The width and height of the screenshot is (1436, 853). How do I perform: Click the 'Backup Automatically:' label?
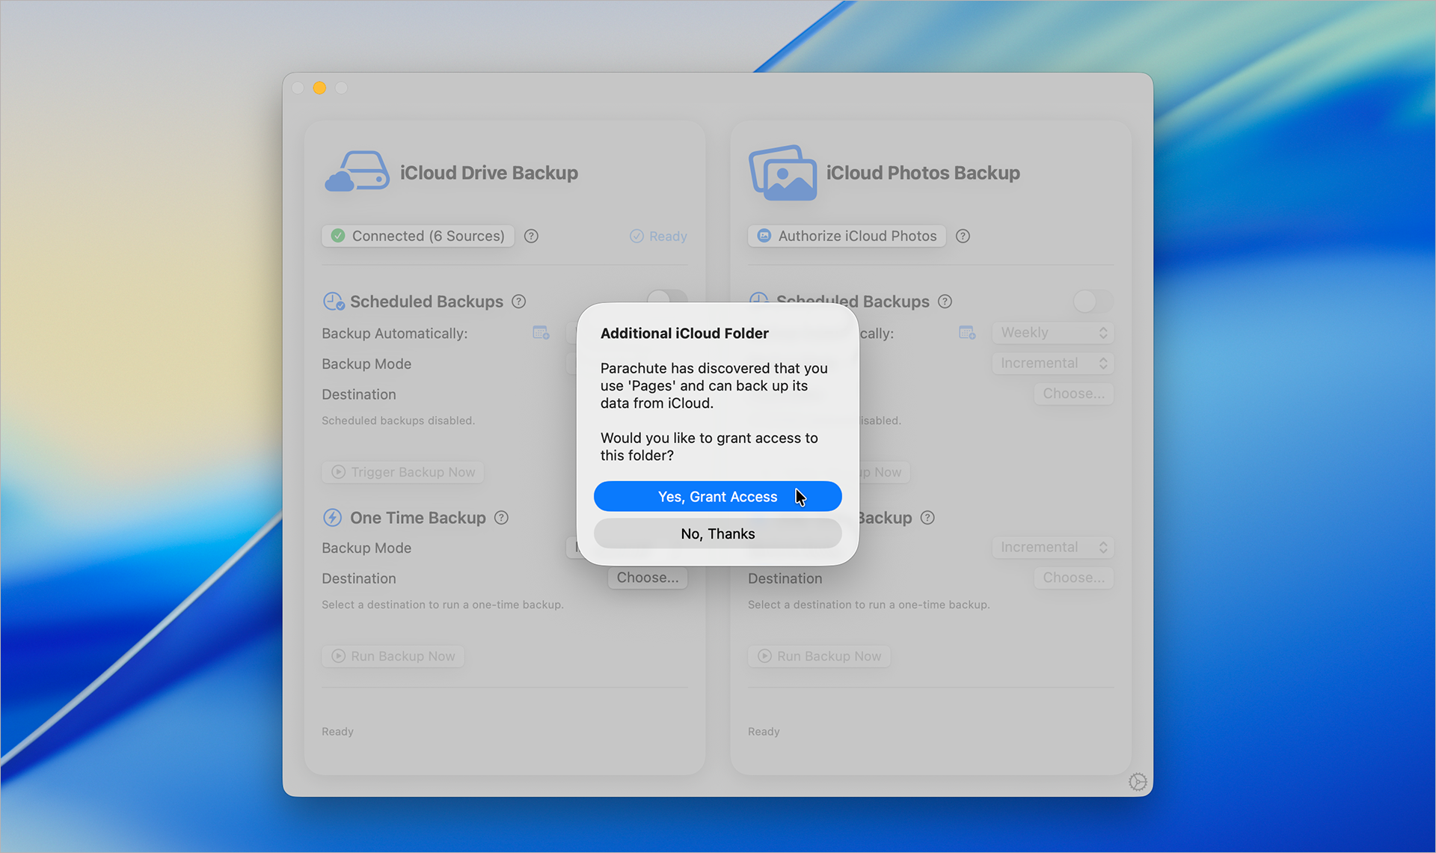[x=394, y=334]
